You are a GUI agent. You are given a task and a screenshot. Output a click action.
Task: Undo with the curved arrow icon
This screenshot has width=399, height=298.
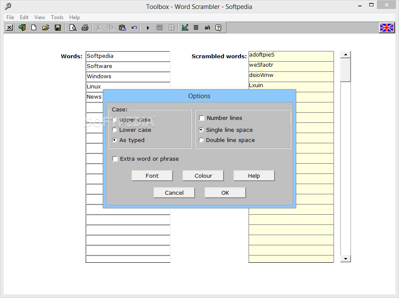point(134,28)
